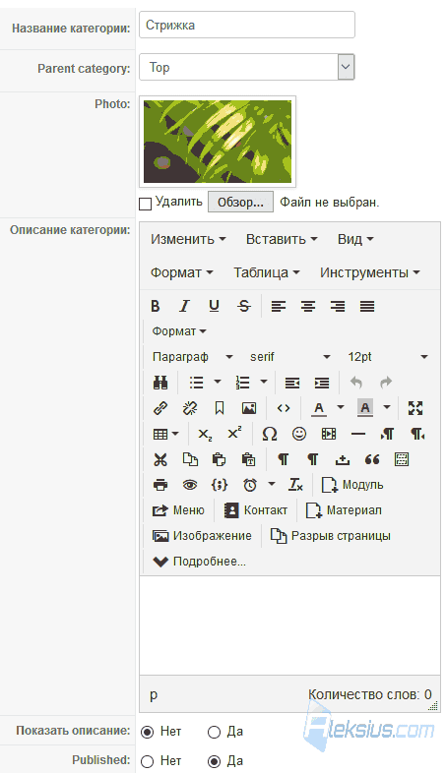The image size is (446, 773).
Task: Preview content with eye icon
Action: [x=190, y=485]
